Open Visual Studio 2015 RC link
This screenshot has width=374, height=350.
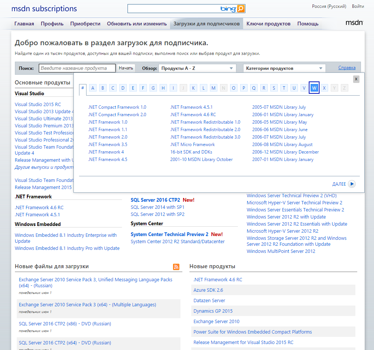point(38,105)
